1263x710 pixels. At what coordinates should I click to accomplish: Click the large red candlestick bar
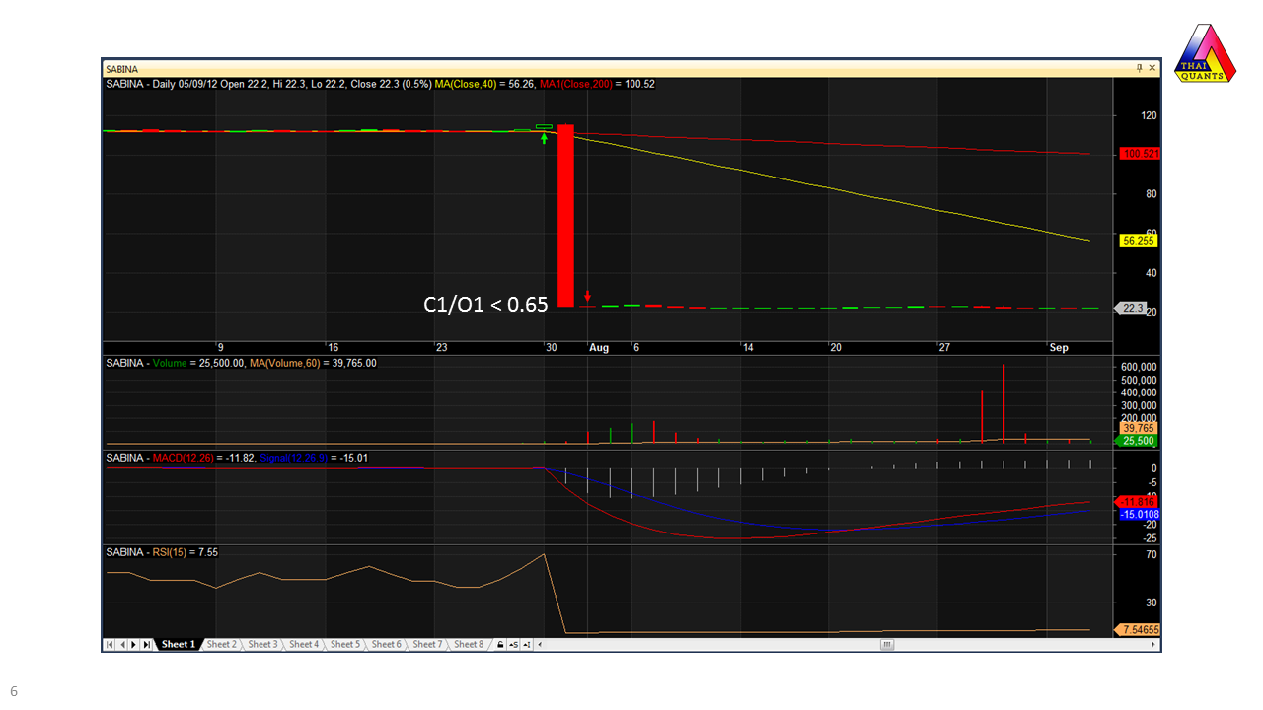[x=565, y=215]
